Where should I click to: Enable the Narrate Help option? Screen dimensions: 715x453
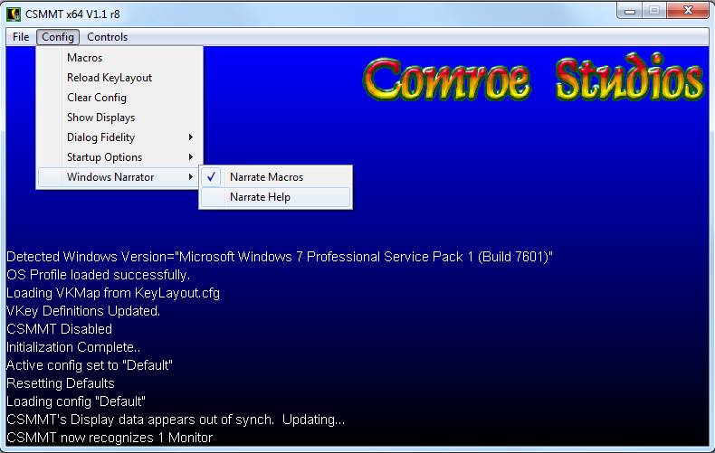(275, 197)
